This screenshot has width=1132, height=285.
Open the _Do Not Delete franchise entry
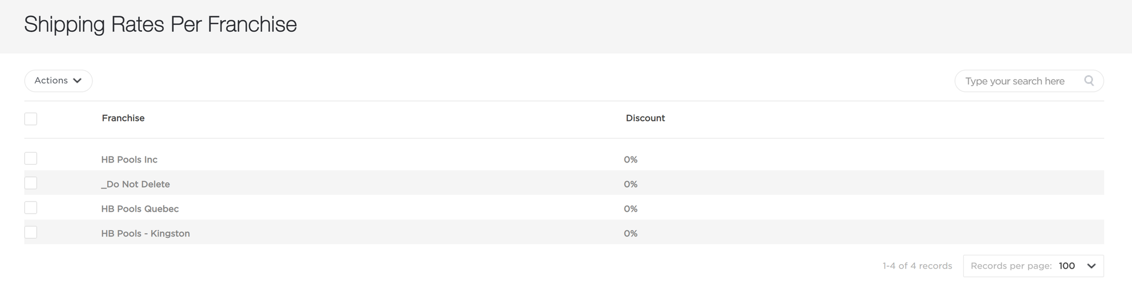135,184
